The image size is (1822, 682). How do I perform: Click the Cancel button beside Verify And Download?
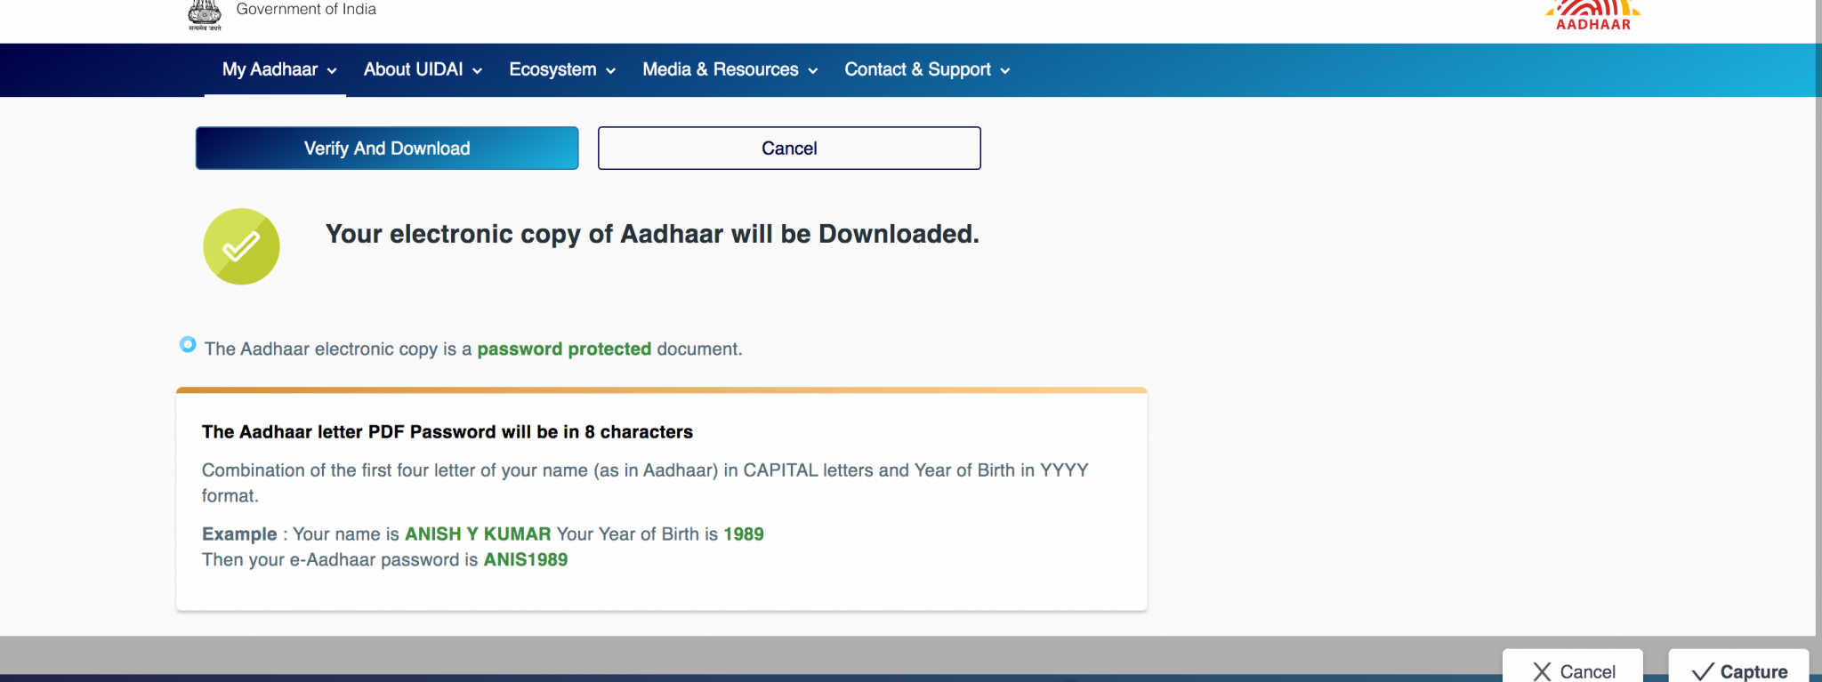(788, 148)
